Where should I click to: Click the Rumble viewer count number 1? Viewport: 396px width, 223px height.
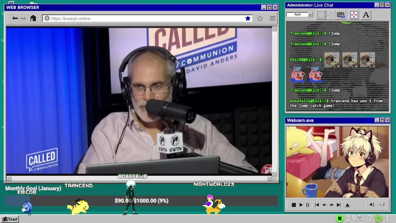(387, 219)
